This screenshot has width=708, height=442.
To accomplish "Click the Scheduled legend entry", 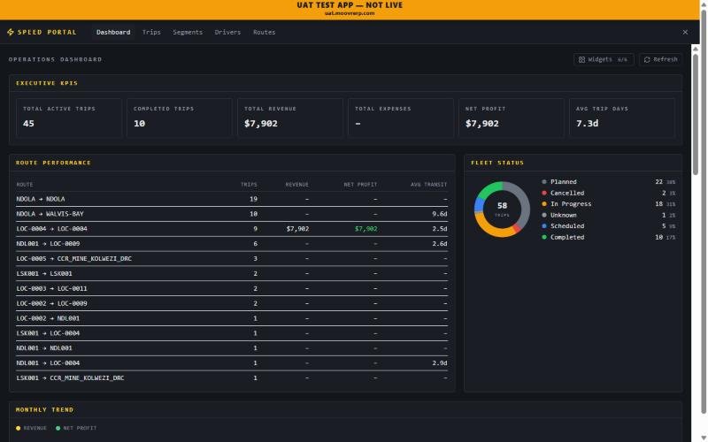I will [608, 226].
